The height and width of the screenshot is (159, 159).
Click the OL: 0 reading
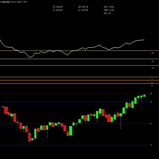click(107, 13)
